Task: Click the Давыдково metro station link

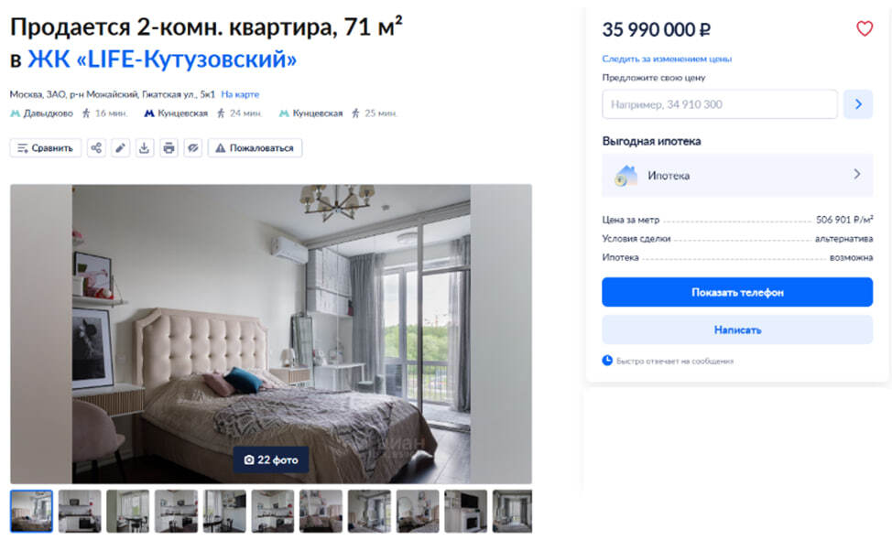Action: [x=42, y=113]
